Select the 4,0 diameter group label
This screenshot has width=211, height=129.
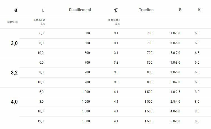coord(14,102)
